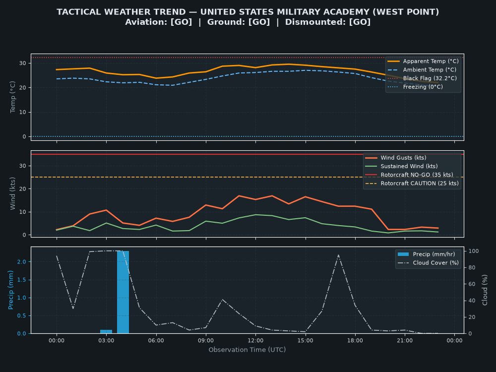
Task: Click the Ambient Temp (°C) legend entry
Action: tap(422, 69)
